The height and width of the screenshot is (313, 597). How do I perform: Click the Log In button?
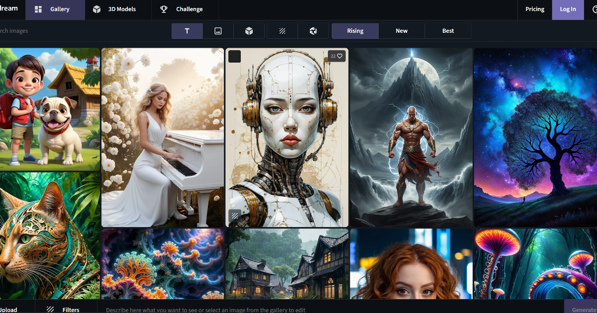click(x=568, y=9)
